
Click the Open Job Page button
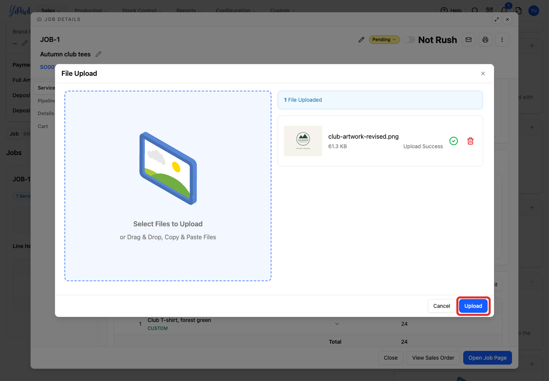click(x=488, y=358)
